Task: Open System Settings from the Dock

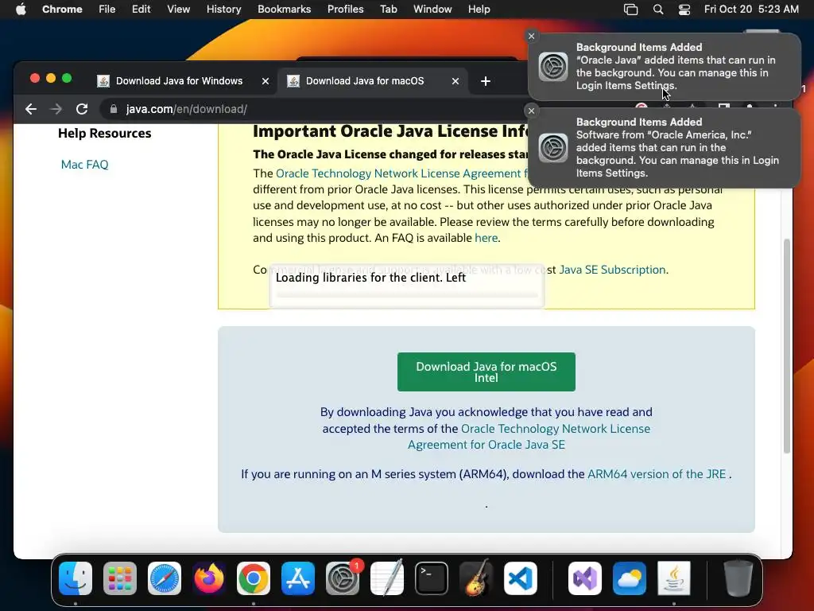Action: tap(343, 578)
